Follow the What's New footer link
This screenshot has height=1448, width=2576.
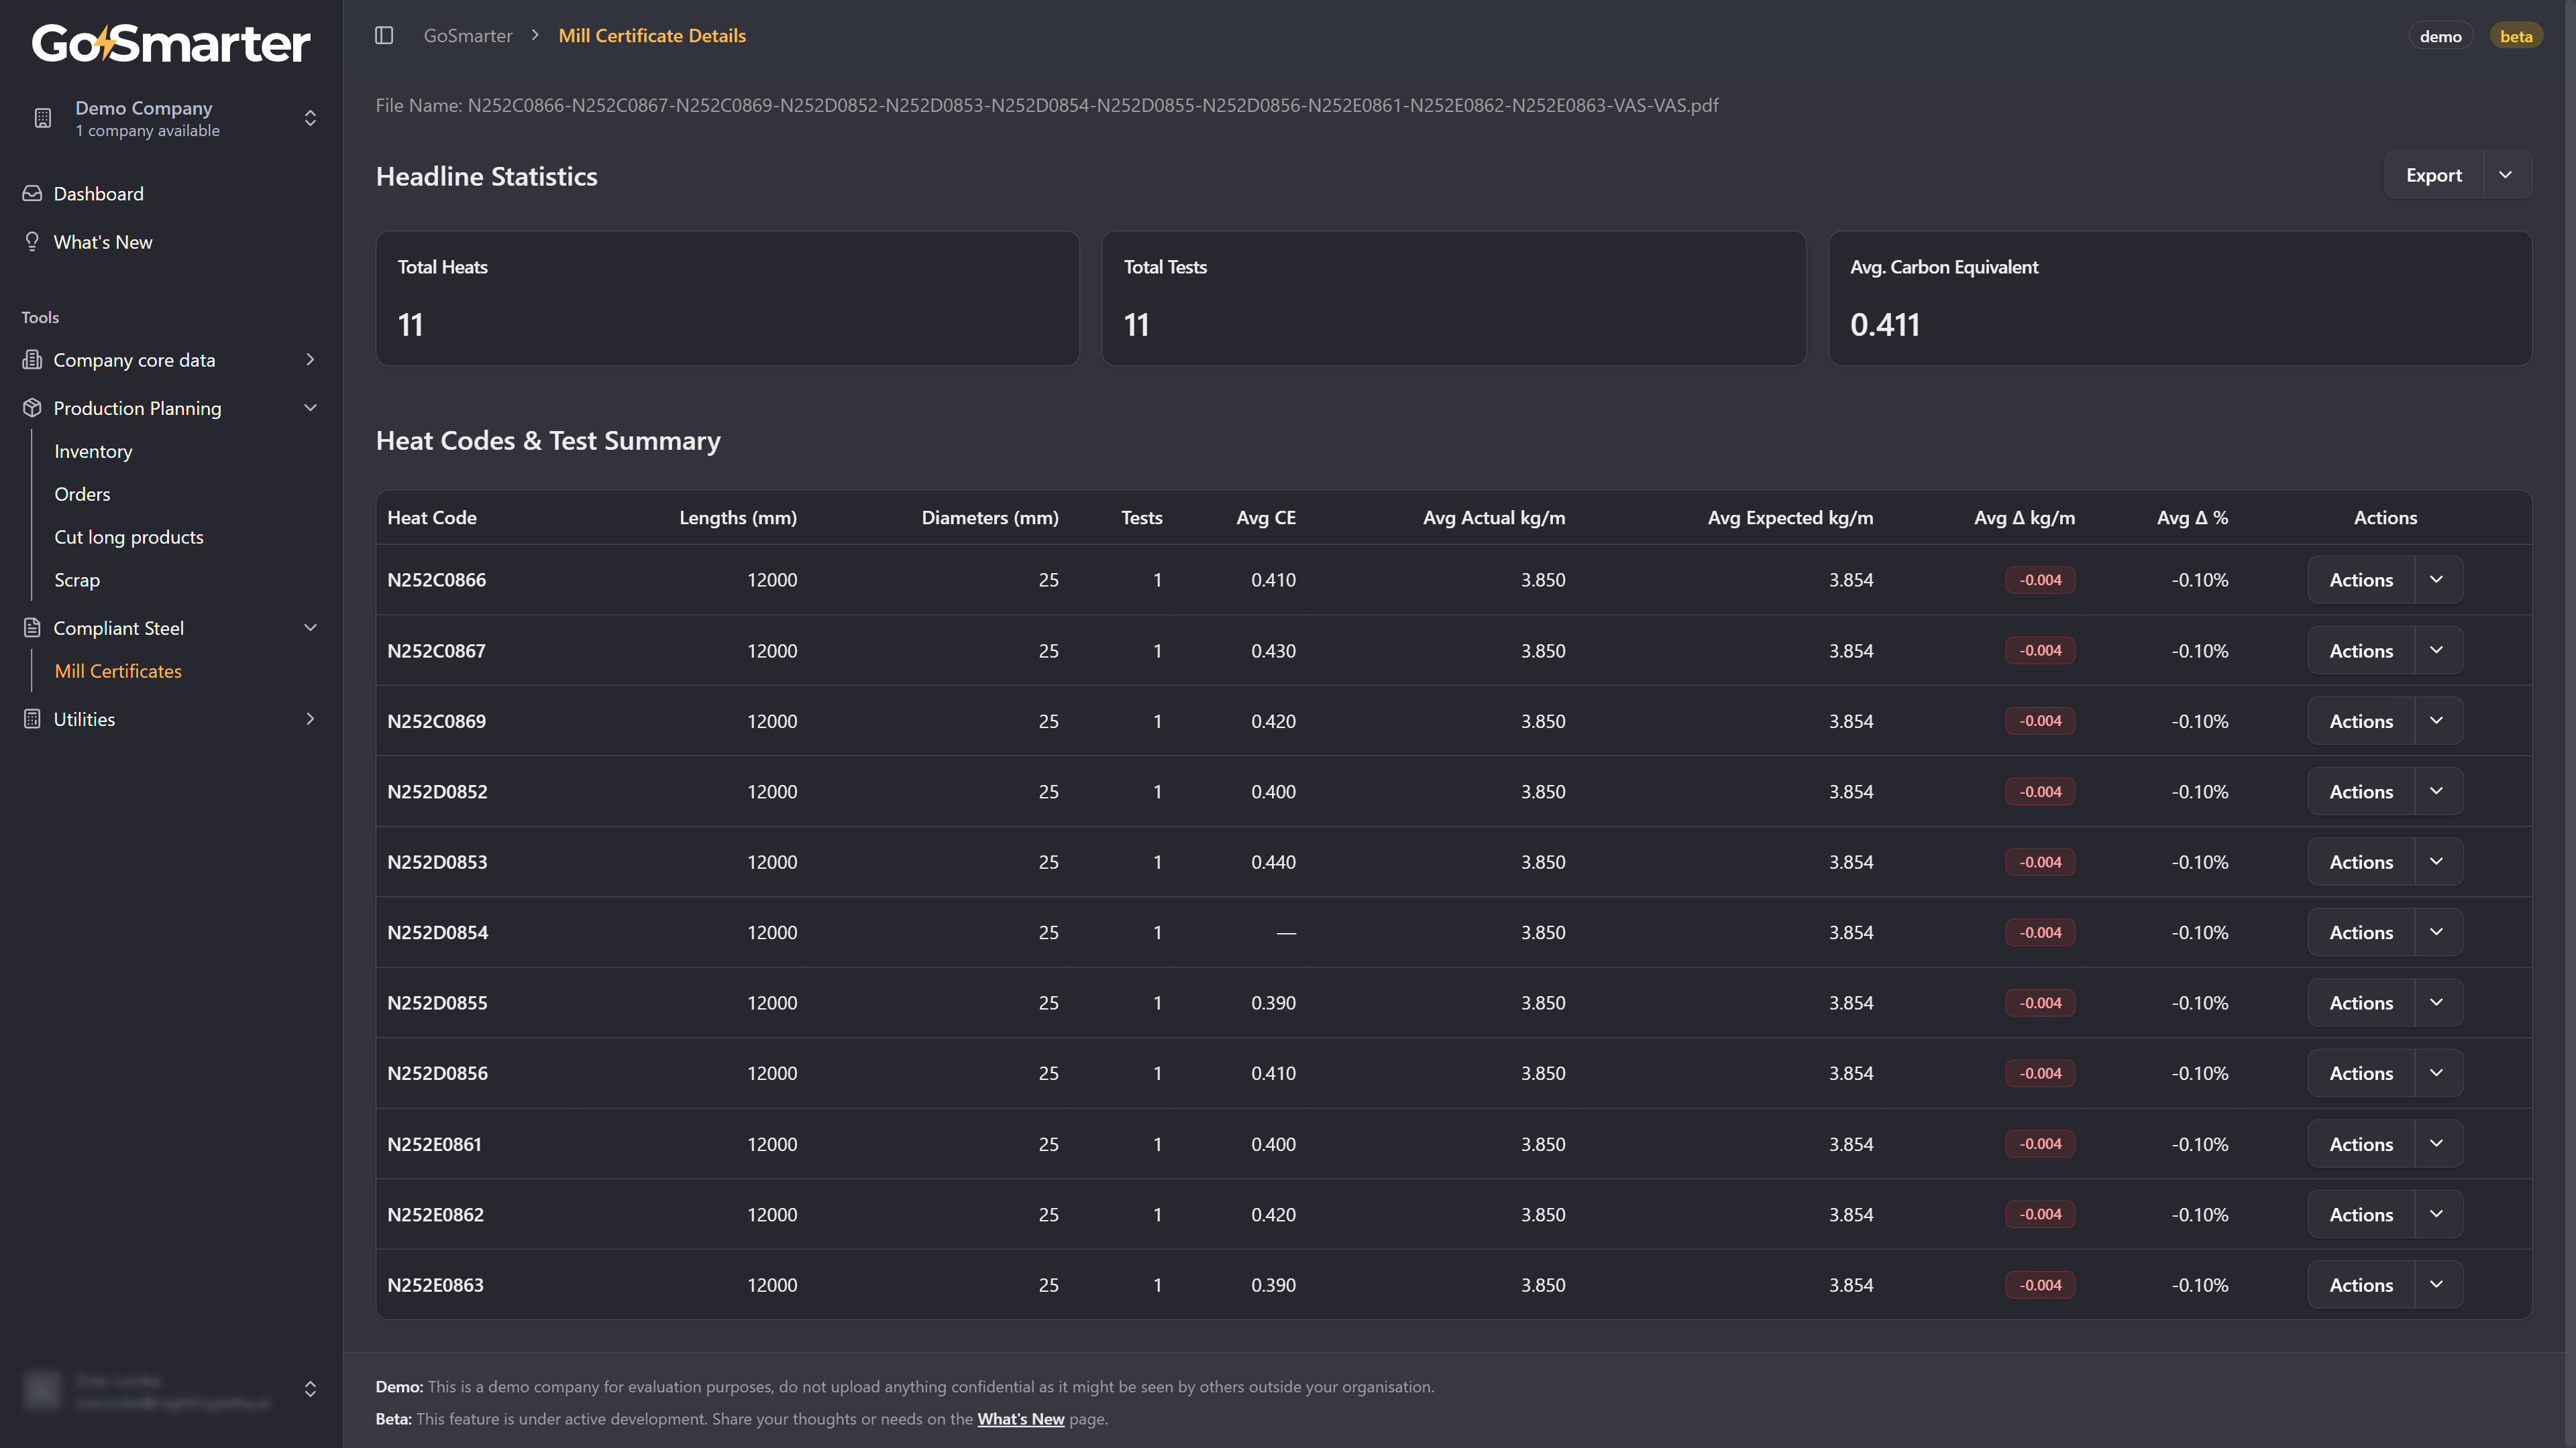point(1020,1419)
